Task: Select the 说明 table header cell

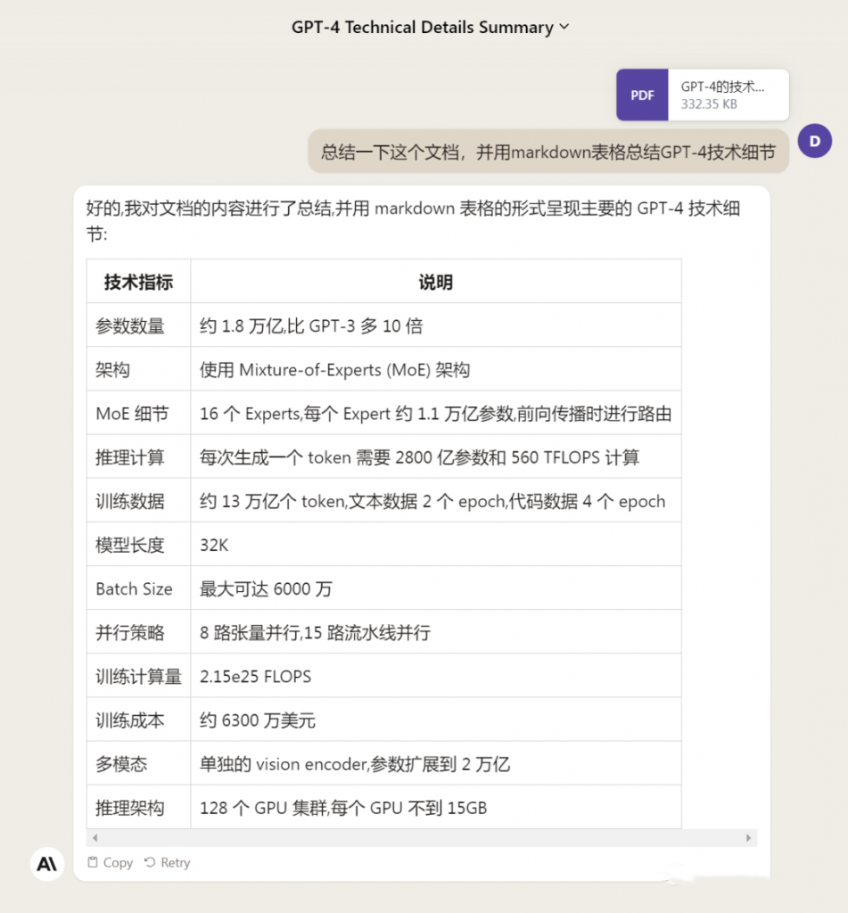Action: [x=435, y=282]
